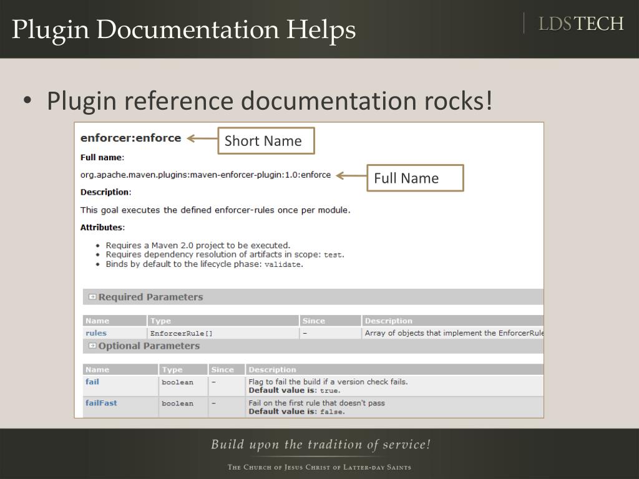Click the bold 'Description:' label above the goal summary
Viewport: 639px width, 479px height.
coord(105,192)
